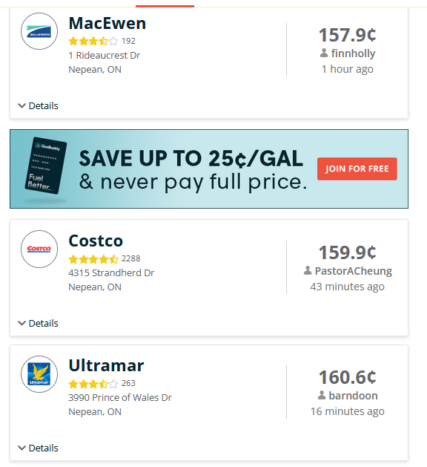Click the GasBuddy card image in banner

(x=46, y=166)
